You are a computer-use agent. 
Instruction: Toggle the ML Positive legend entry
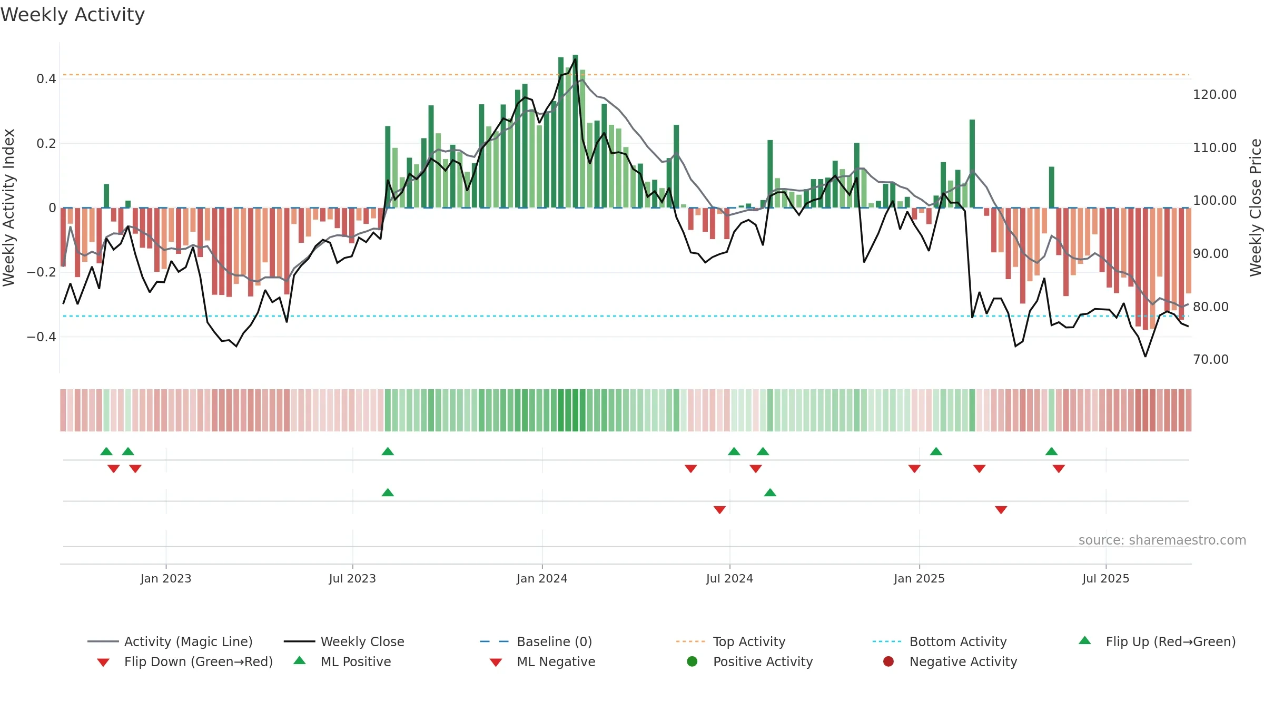coord(342,661)
